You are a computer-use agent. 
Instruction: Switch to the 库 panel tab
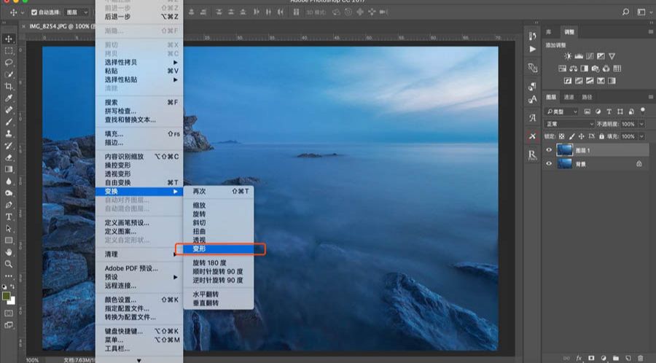click(549, 32)
